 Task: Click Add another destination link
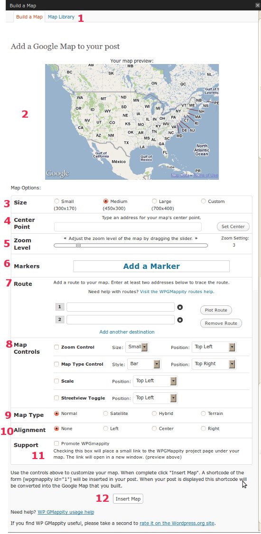click(127, 331)
